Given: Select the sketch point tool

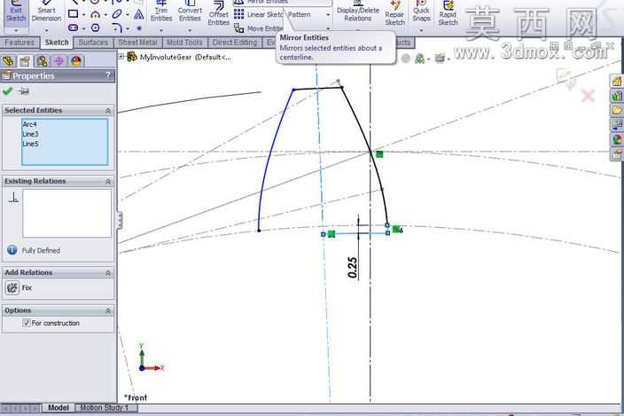Looking at the screenshot, I should coord(139,28).
